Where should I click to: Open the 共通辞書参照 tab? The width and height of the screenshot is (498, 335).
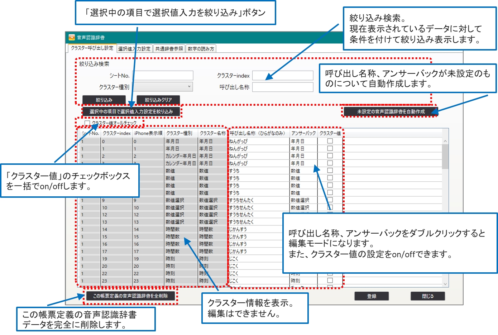[x=169, y=49]
